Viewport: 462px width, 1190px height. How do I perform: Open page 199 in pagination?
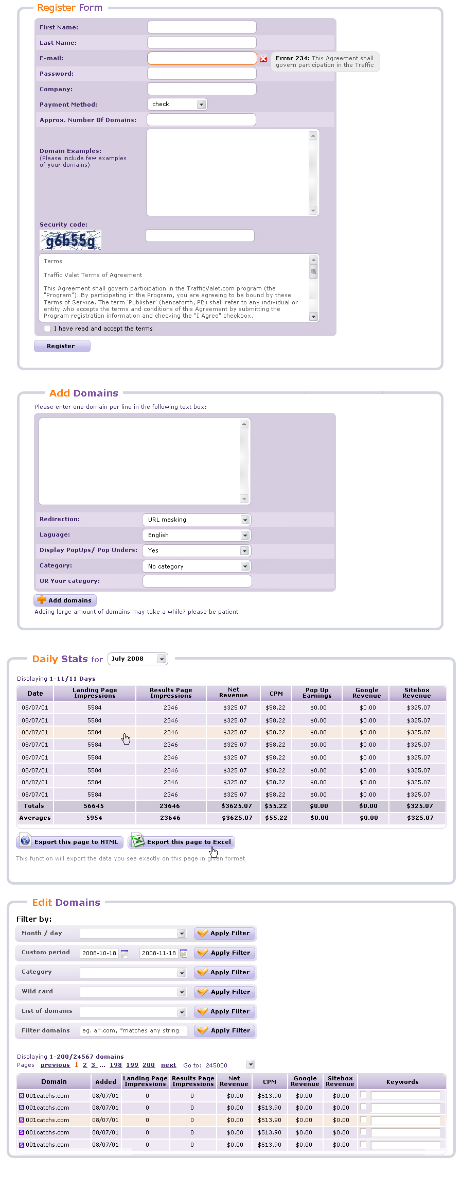click(132, 1065)
